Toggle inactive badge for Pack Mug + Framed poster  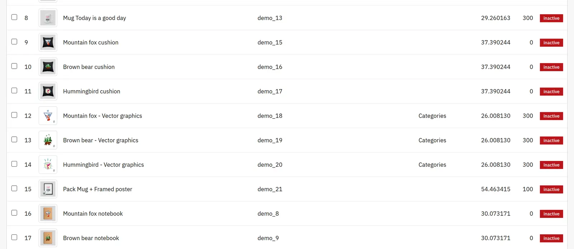pyautogui.click(x=551, y=189)
